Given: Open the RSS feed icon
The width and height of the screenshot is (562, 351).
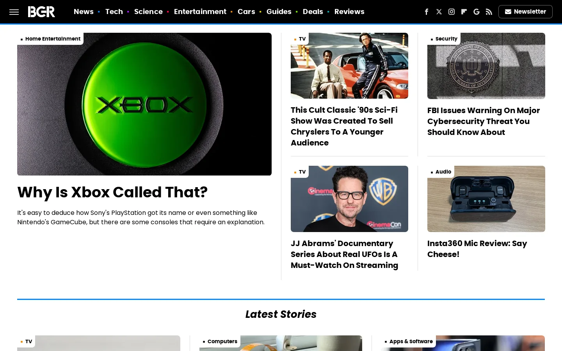Looking at the screenshot, I should click(489, 12).
